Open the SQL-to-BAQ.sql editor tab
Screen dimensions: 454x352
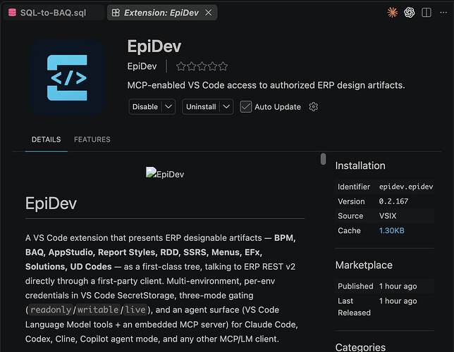(54, 13)
